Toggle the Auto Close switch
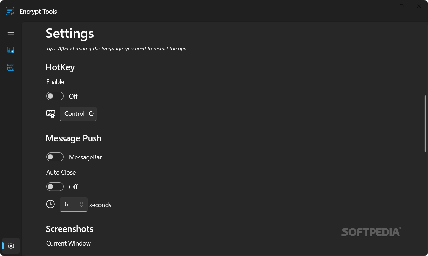 (x=55, y=187)
